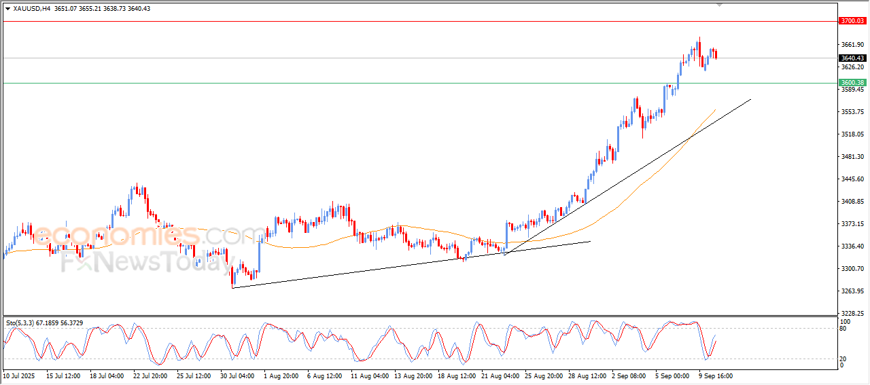870x385 pixels.
Task: Select the steep black rising trendline
Action: point(627,177)
